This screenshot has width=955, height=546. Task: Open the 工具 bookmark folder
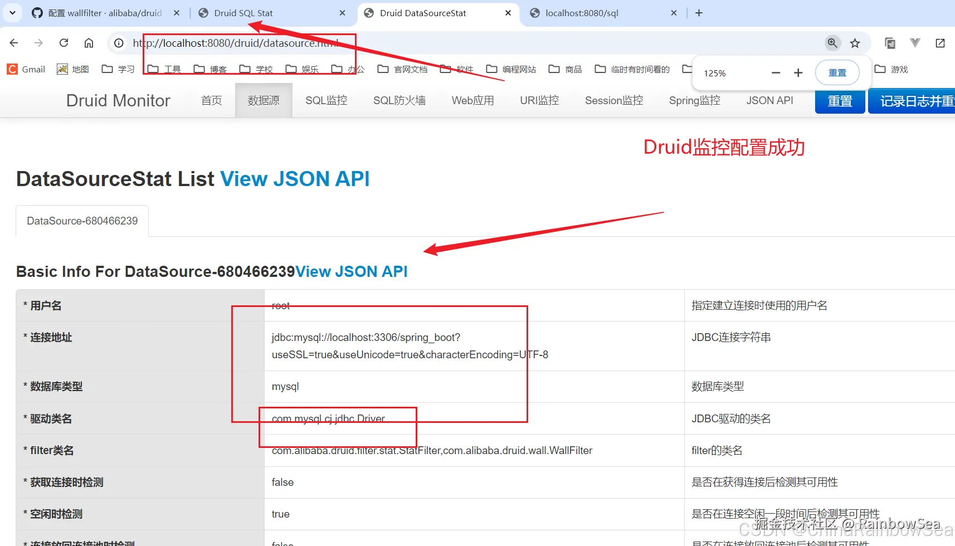pyautogui.click(x=164, y=69)
